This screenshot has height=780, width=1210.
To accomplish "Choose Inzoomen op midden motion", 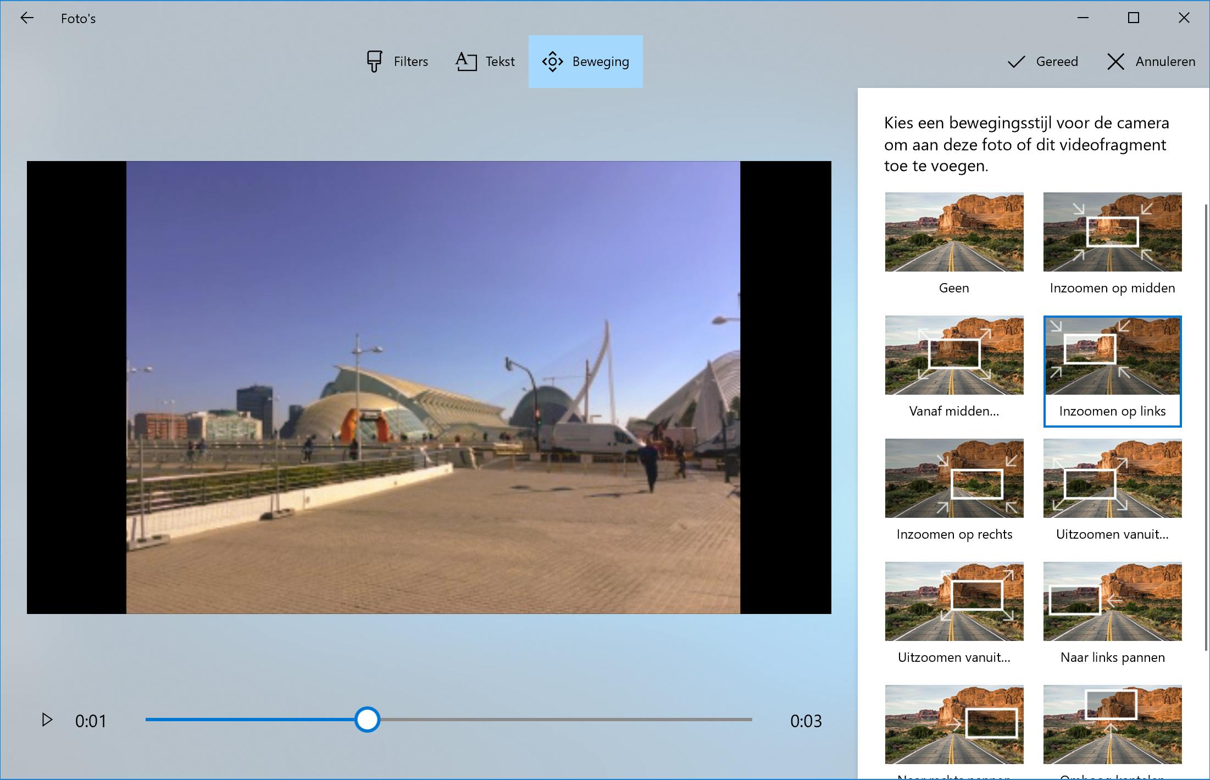I will coord(1112,232).
